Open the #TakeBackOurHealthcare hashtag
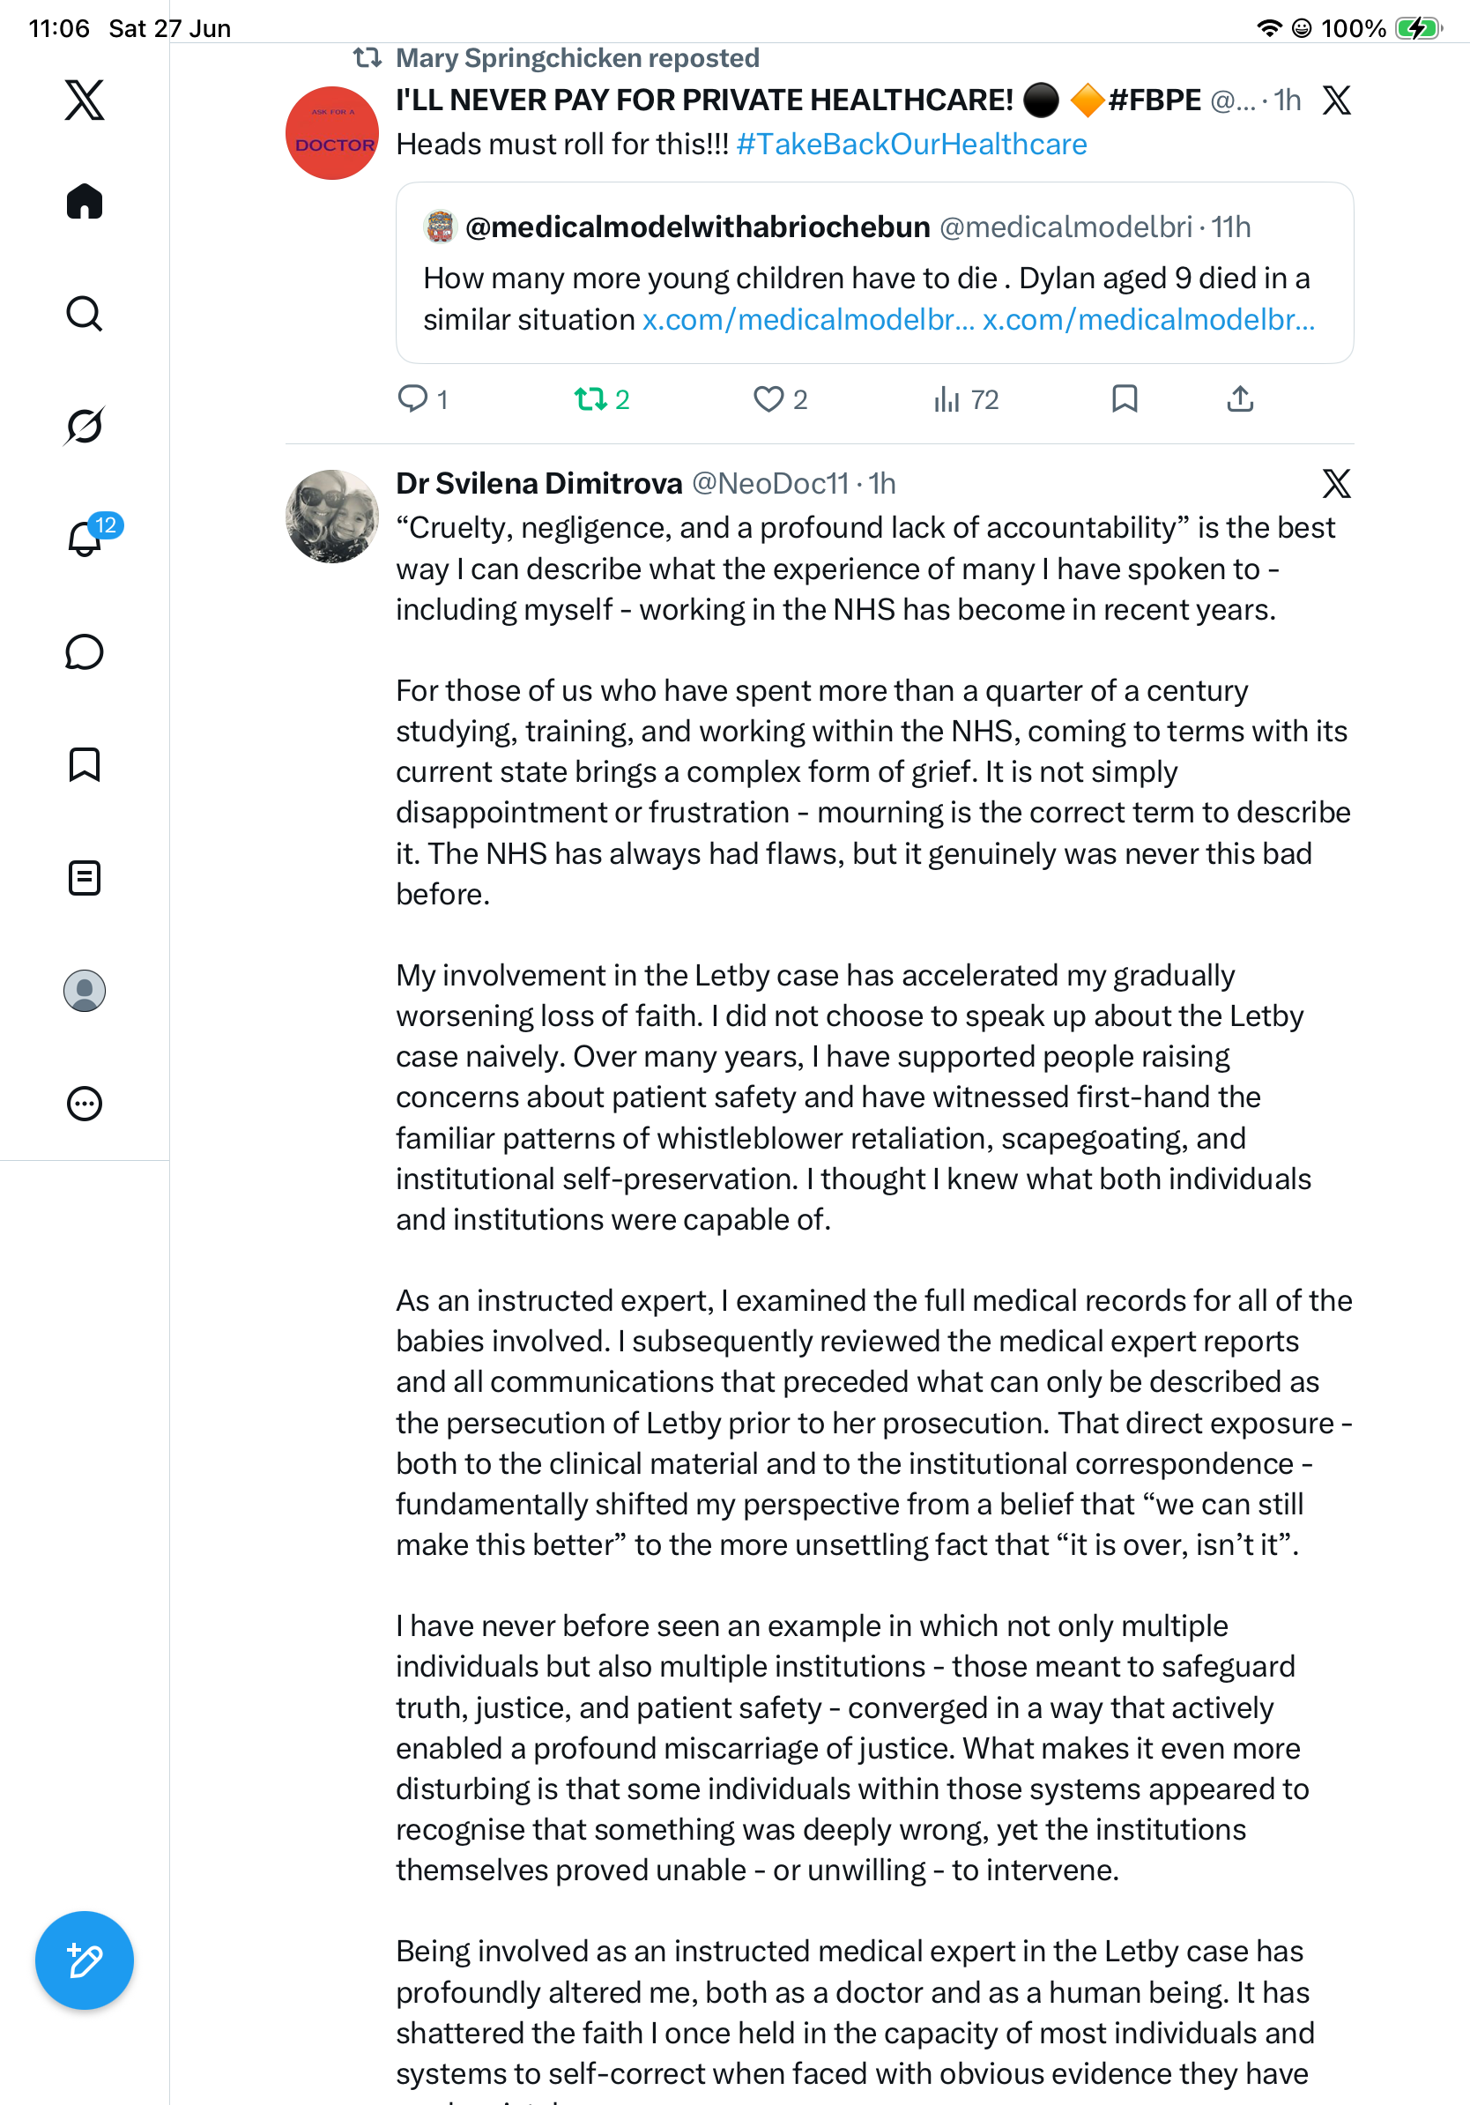This screenshot has width=1470, height=2105. pyautogui.click(x=911, y=144)
